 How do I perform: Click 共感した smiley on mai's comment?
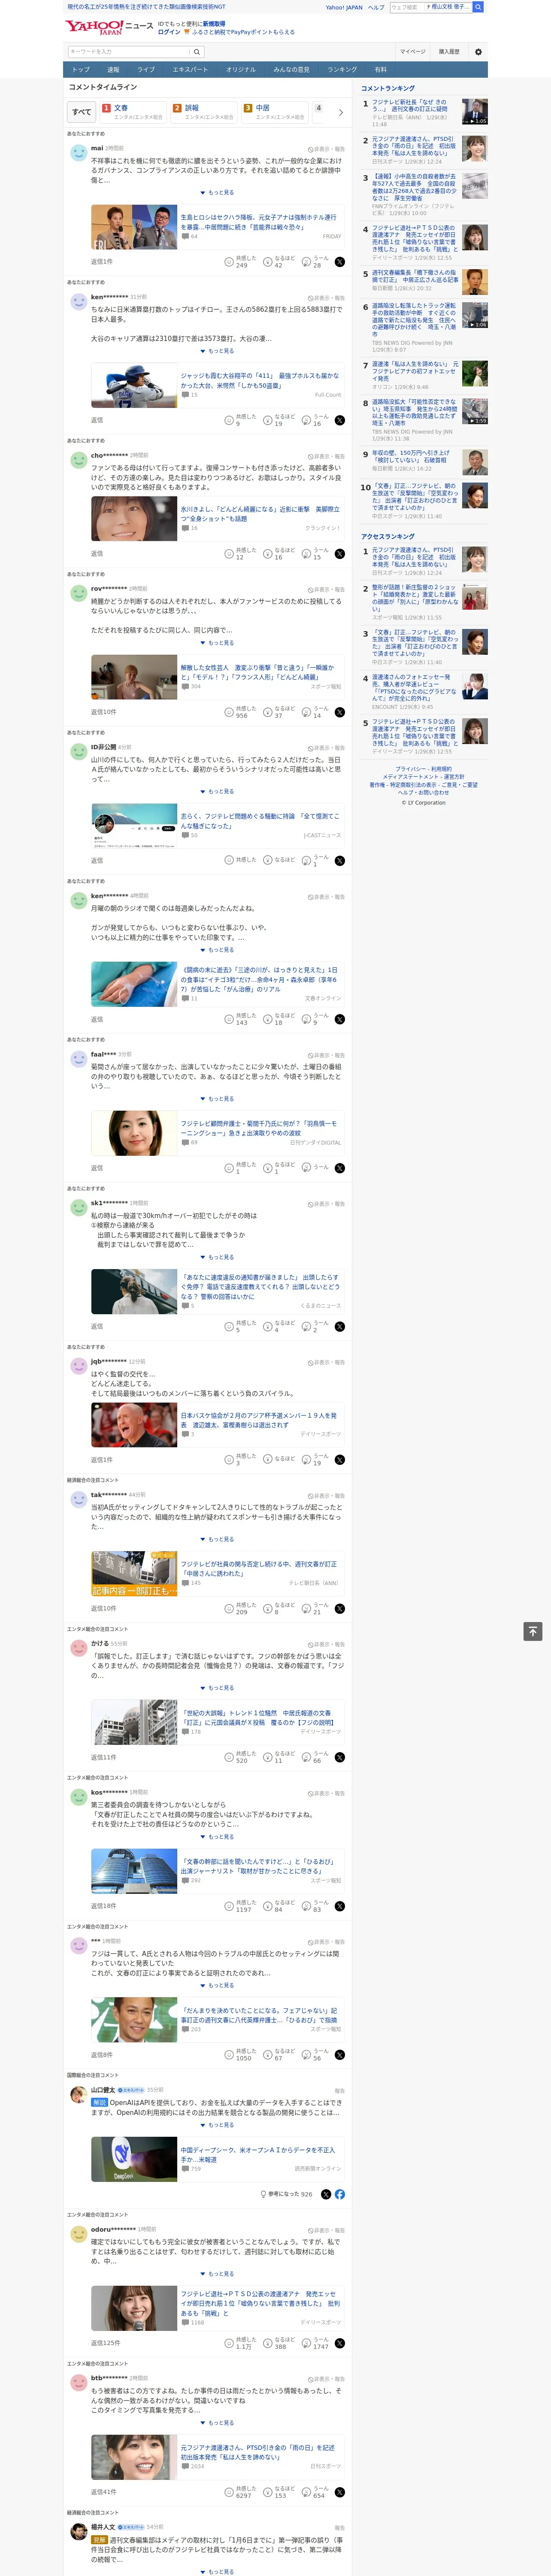tap(230, 262)
